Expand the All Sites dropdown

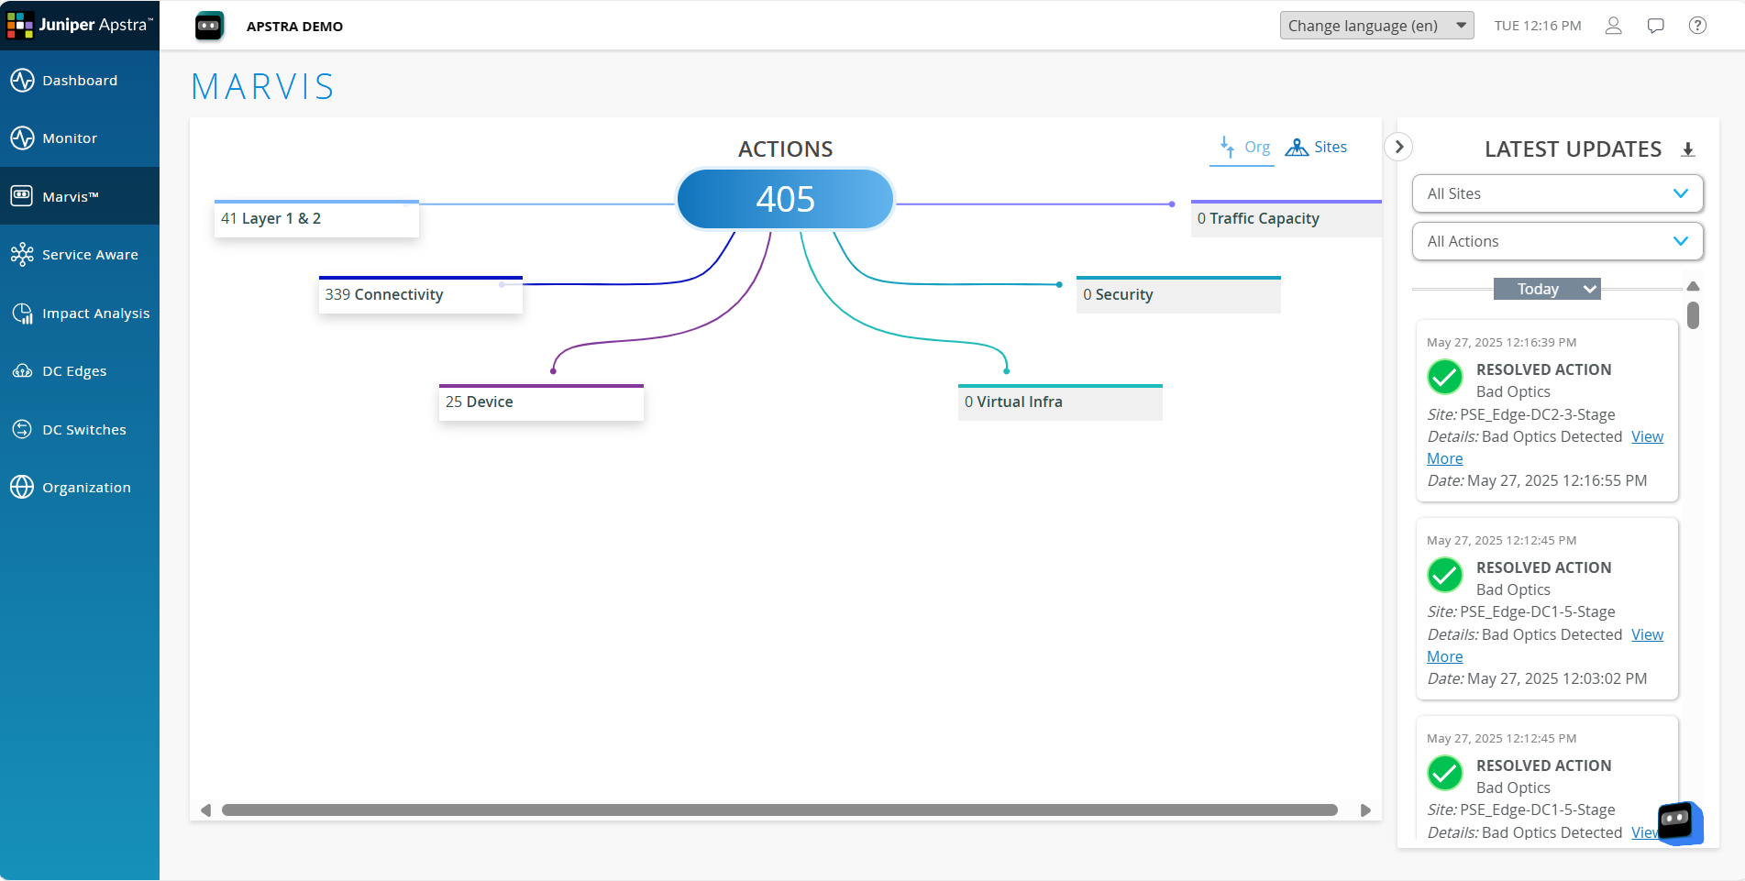click(x=1557, y=193)
